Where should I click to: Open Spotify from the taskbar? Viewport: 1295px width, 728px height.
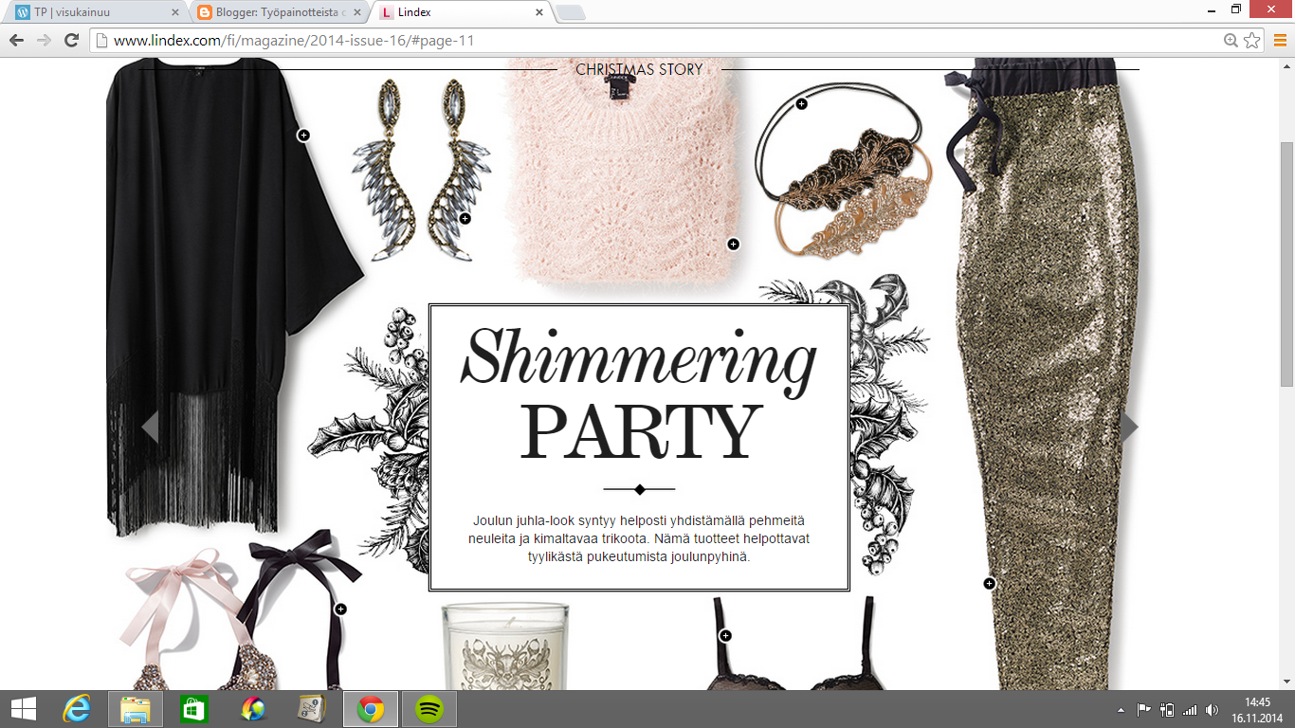(x=429, y=709)
